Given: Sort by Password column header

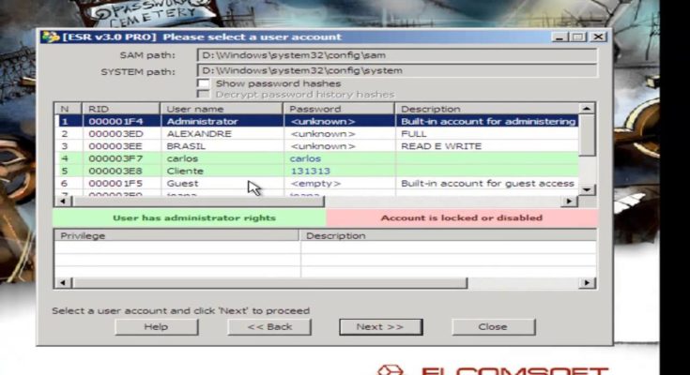Looking at the screenshot, I should [x=339, y=109].
